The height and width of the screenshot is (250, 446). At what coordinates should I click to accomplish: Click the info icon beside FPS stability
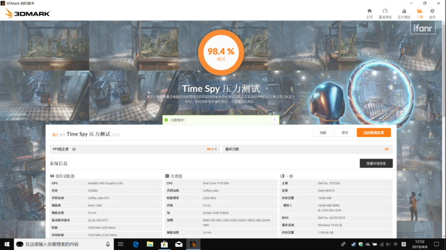click(74, 149)
